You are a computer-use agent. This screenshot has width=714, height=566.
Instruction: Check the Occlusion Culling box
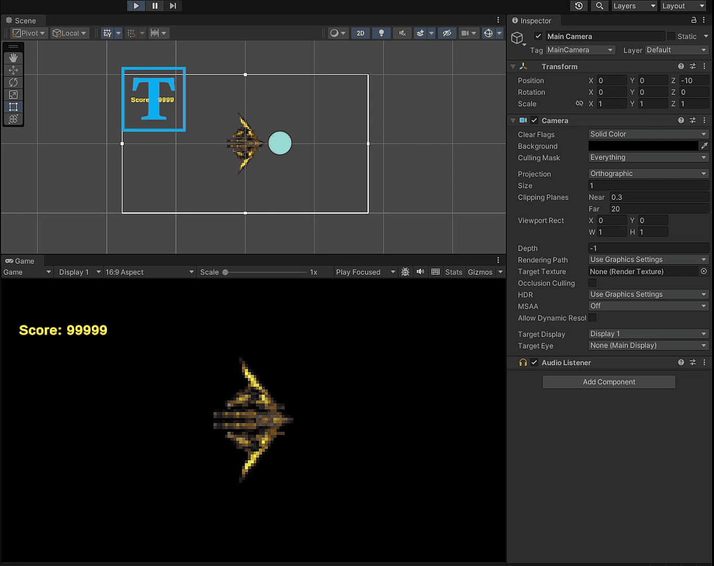(x=592, y=283)
